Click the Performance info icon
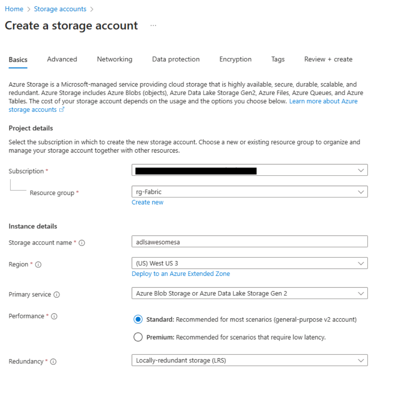Viewport: 402px width, 406px height. click(54, 317)
